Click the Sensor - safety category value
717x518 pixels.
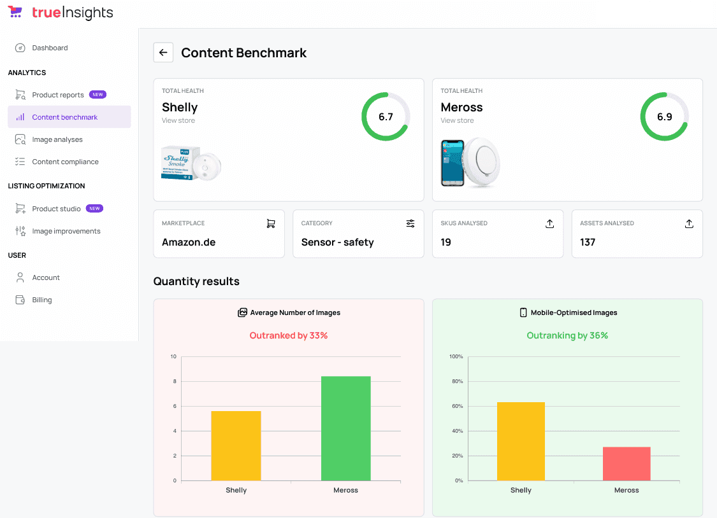[337, 242]
